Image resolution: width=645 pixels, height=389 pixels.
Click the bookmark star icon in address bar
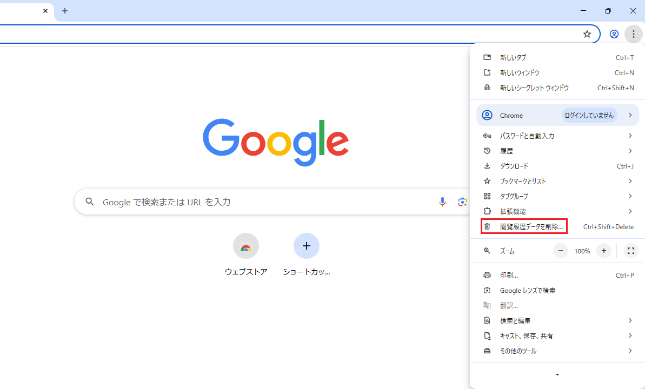coord(587,34)
